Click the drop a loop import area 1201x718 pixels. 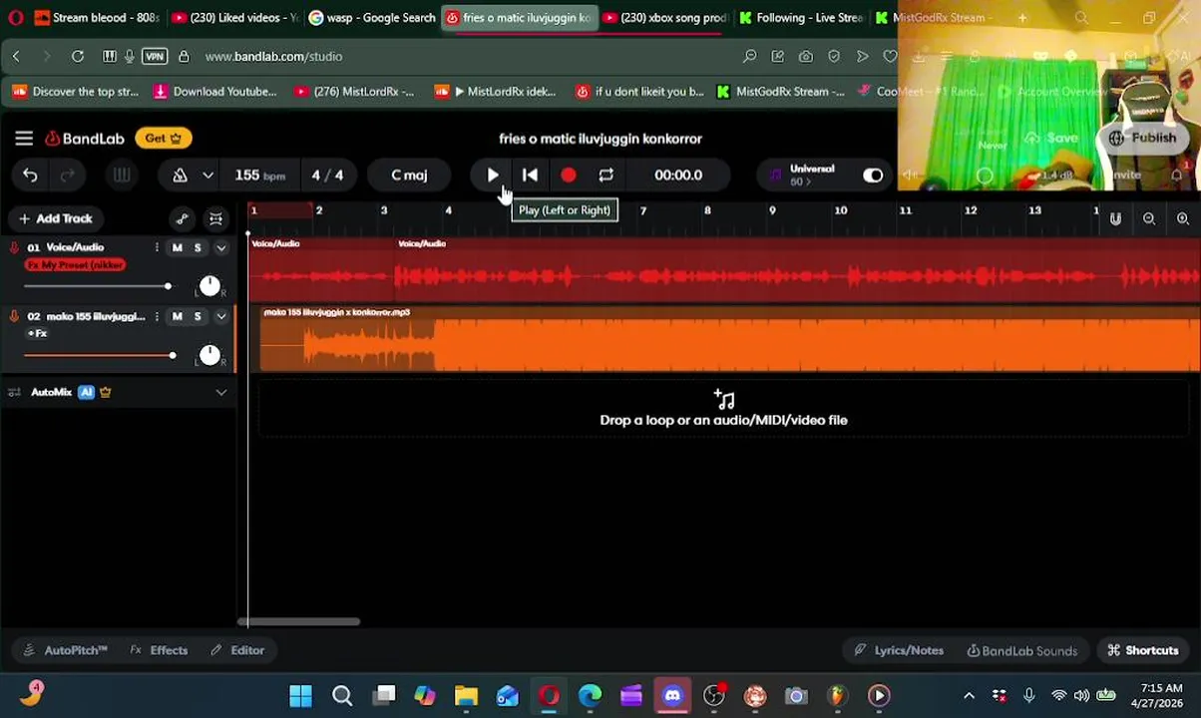pyautogui.click(x=724, y=410)
